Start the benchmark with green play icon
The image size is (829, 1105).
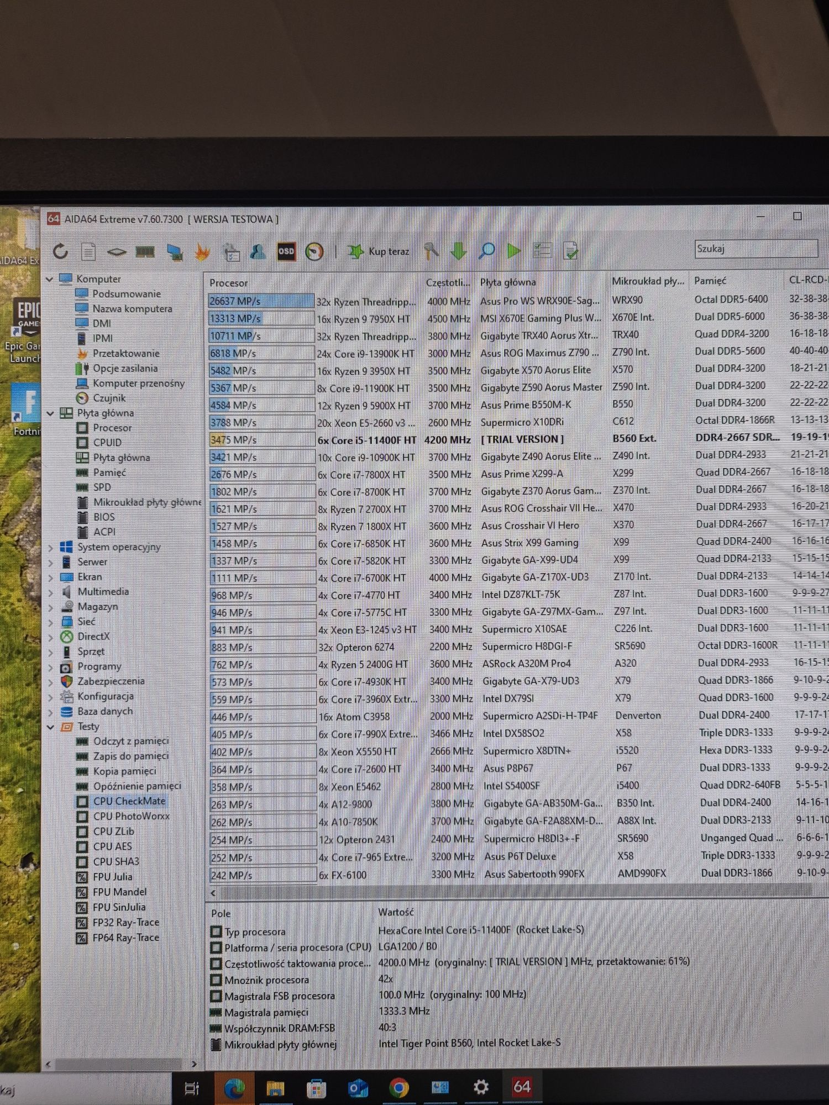coord(514,250)
